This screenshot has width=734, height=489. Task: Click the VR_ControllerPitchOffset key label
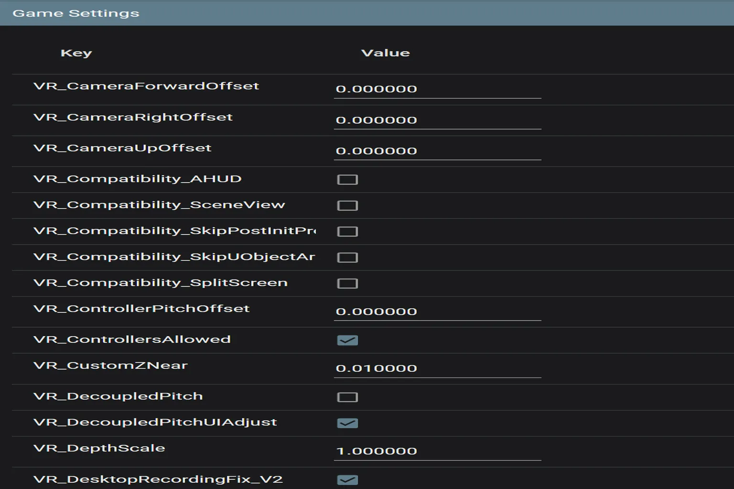pyautogui.click(x=141, y=308)
